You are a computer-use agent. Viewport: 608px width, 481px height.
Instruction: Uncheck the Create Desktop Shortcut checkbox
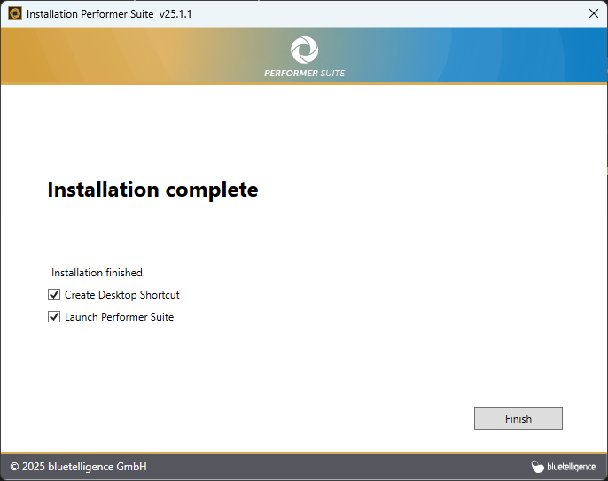[x=54, y=295]
